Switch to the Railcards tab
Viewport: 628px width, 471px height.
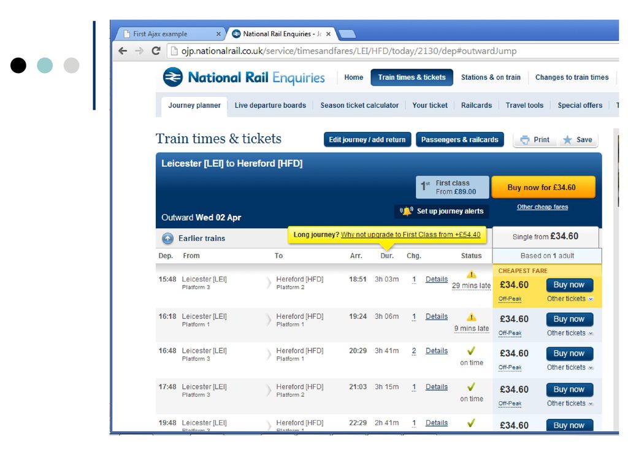[x=476, y=105]
